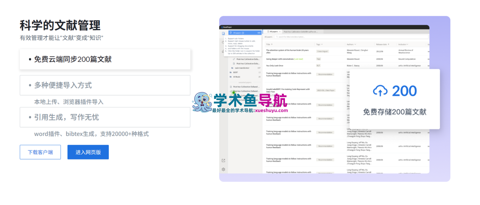This screenshot has height=205, width=480.
Task: Click the search for title/note/description field
Action: (351, 37)
